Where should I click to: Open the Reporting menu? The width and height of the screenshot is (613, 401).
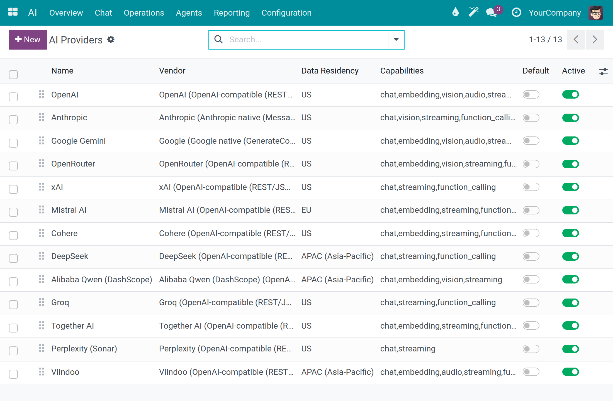click(232, 13)
